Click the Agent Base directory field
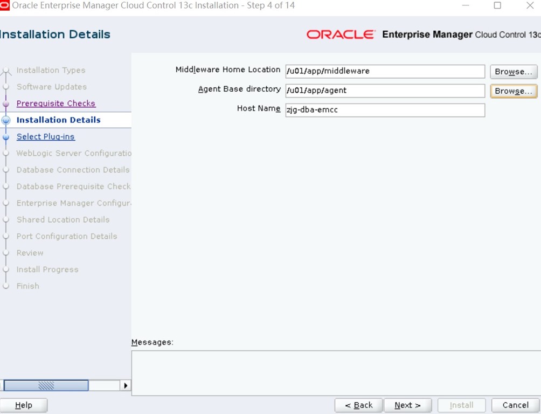 click(385, 91)
